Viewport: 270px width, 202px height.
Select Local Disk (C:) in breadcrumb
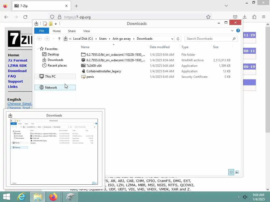83,39
